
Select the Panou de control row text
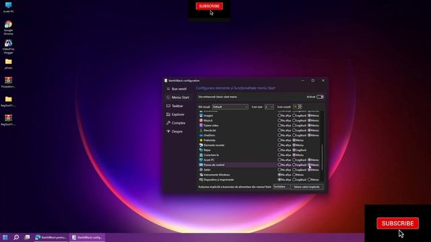(x=214, y=165)
